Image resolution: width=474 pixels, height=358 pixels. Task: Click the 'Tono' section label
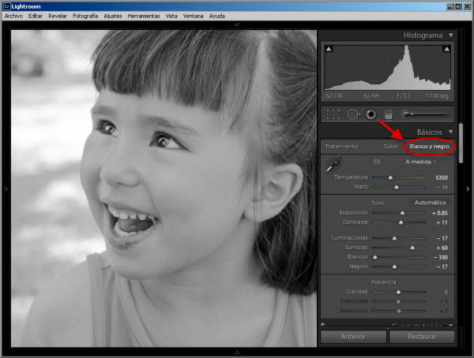point(378,203)
